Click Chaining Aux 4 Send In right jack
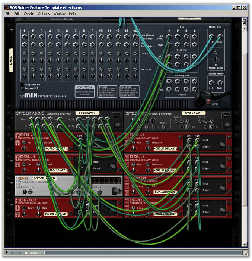The width and height of the screenshot is (252, 261). pyautogui.click(x=194, y=89)
